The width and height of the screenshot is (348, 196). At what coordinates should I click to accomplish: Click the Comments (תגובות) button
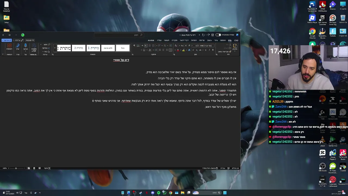coord(30,40)
